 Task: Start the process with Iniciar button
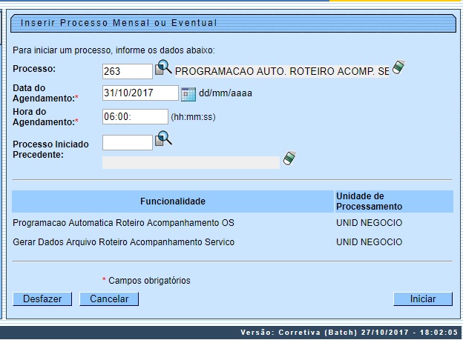pyautogui.click(x=423, y=299)
